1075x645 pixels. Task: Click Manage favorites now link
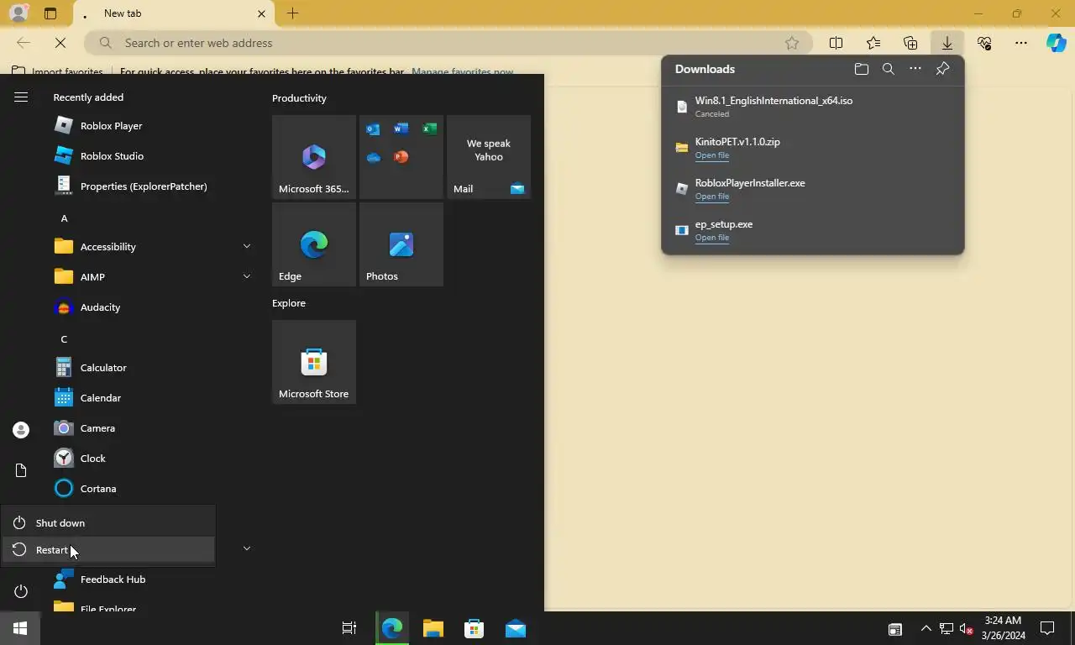(x=462, y=72)
